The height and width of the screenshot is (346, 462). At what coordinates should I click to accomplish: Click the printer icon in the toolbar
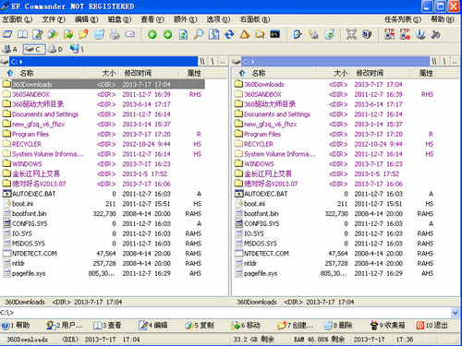point(115,34)
